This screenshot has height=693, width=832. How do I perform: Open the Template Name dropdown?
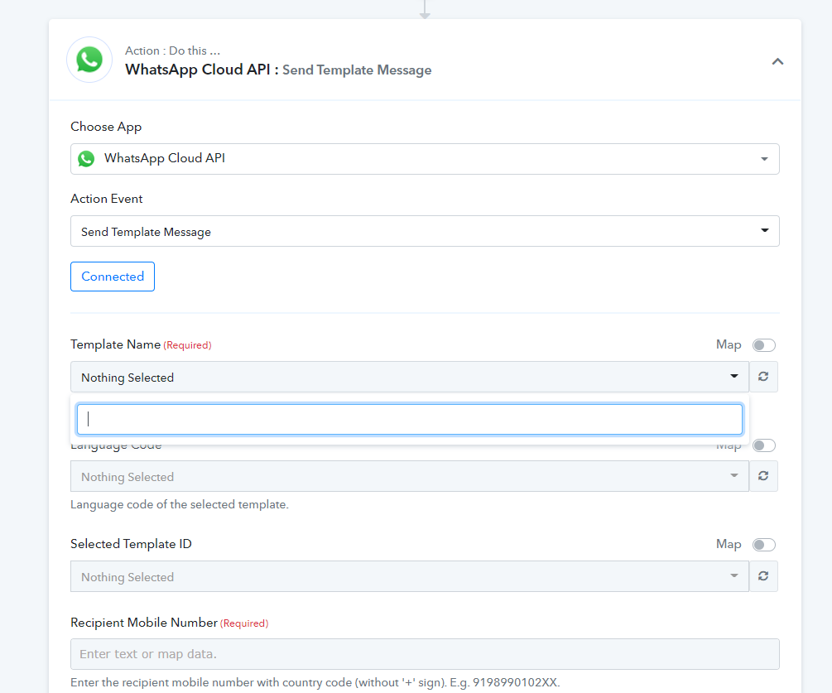click(x=410, y=377)
